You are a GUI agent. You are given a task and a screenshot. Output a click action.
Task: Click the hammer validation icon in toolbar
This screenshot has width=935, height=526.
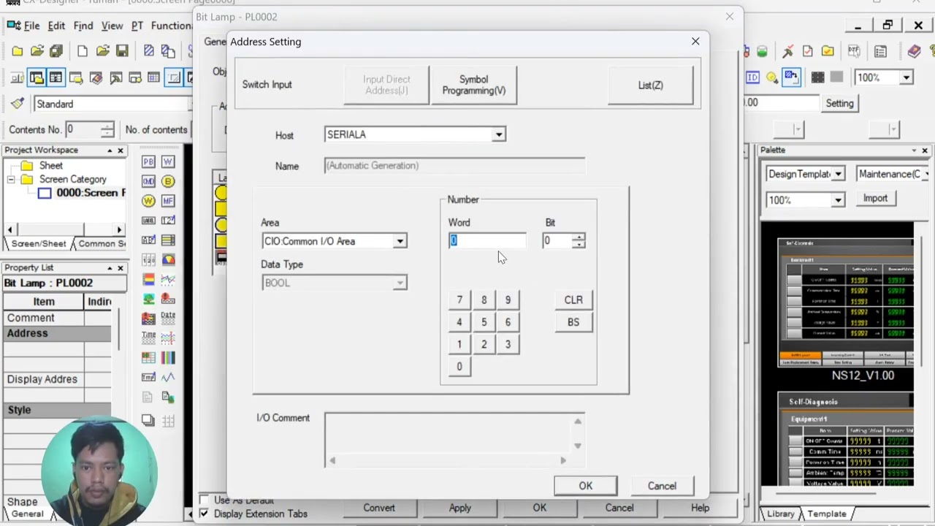tap(787, 51)
